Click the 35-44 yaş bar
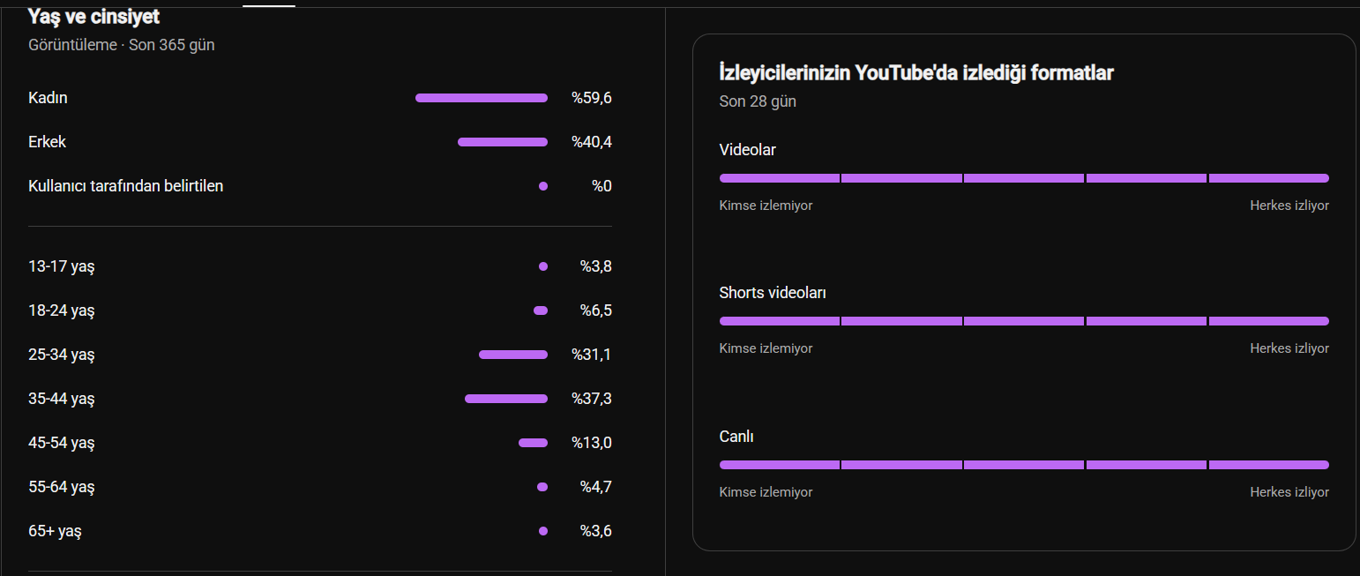The image size is (1360, 576). point(506,399)
